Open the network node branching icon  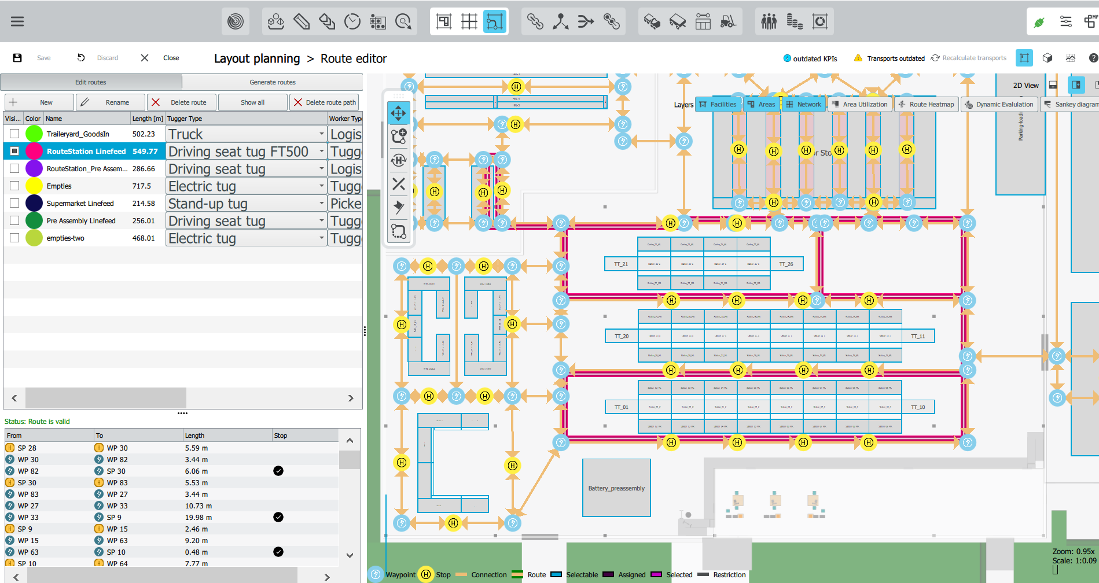point(561,22)
